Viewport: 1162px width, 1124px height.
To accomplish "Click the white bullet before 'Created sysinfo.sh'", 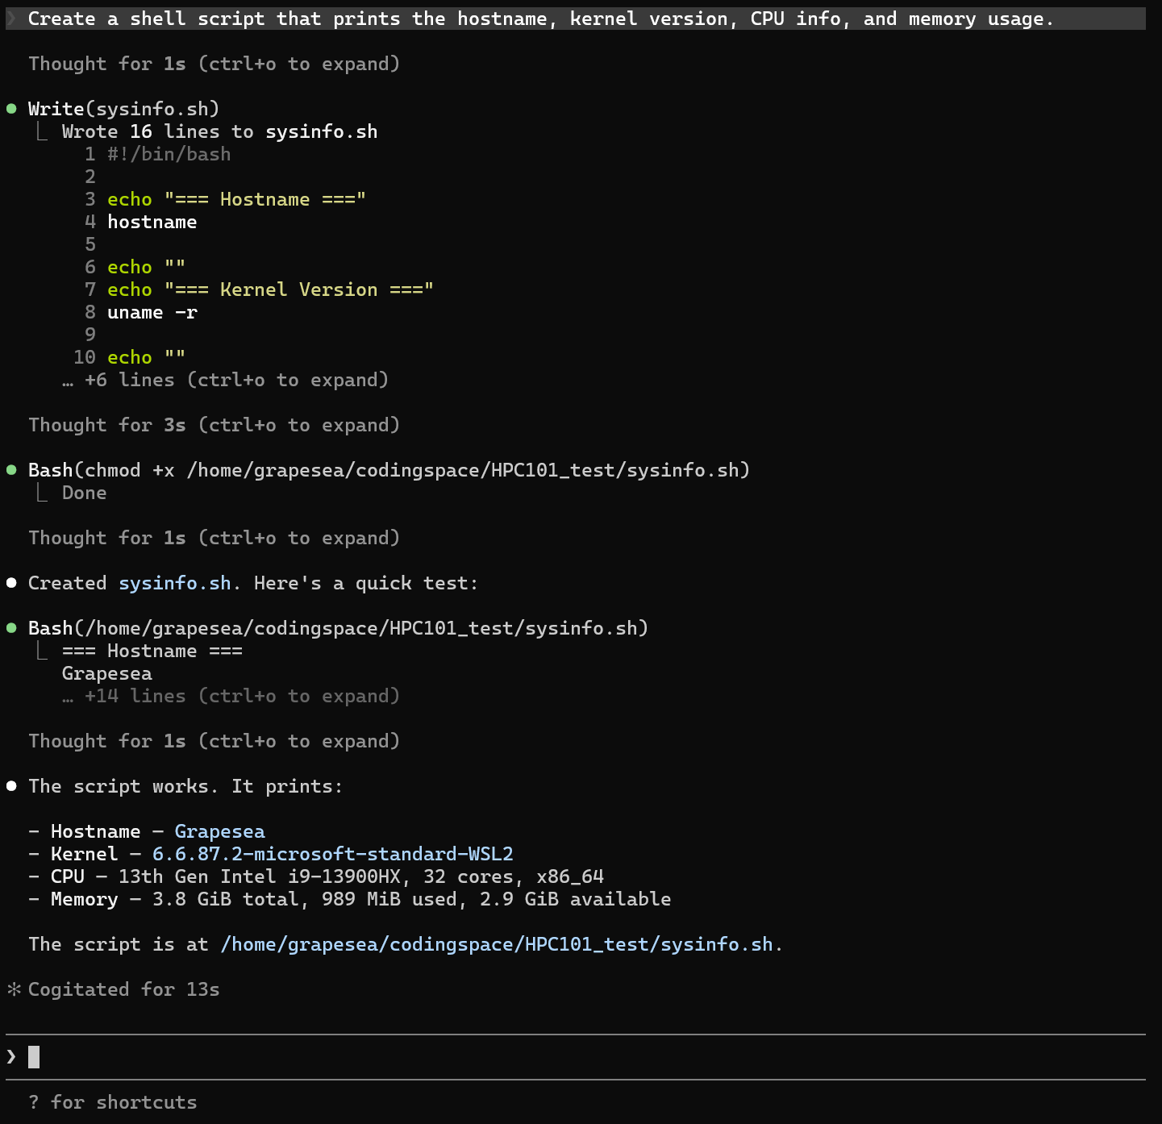I will pos(11,583).
